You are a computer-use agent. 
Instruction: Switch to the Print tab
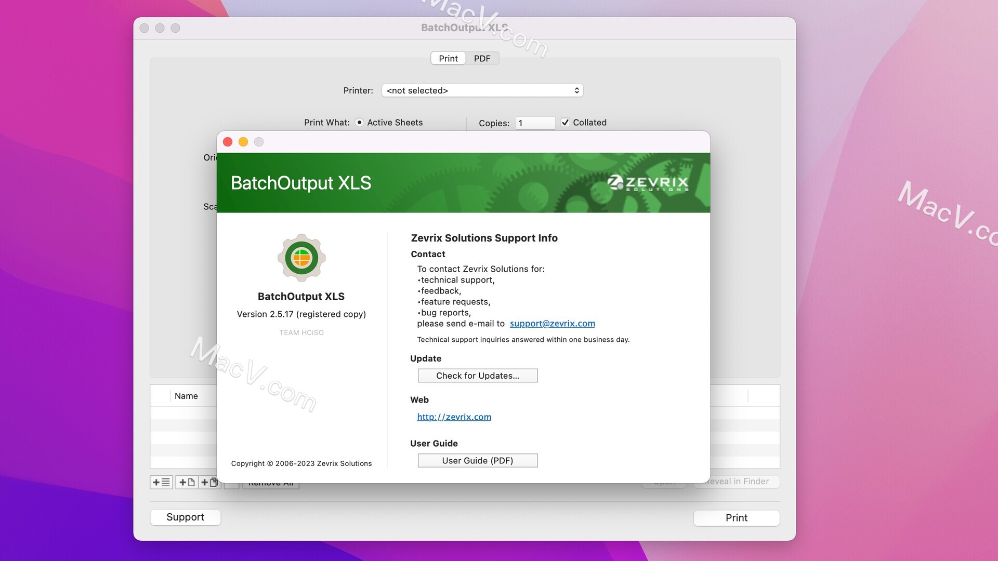pos(448,59)
